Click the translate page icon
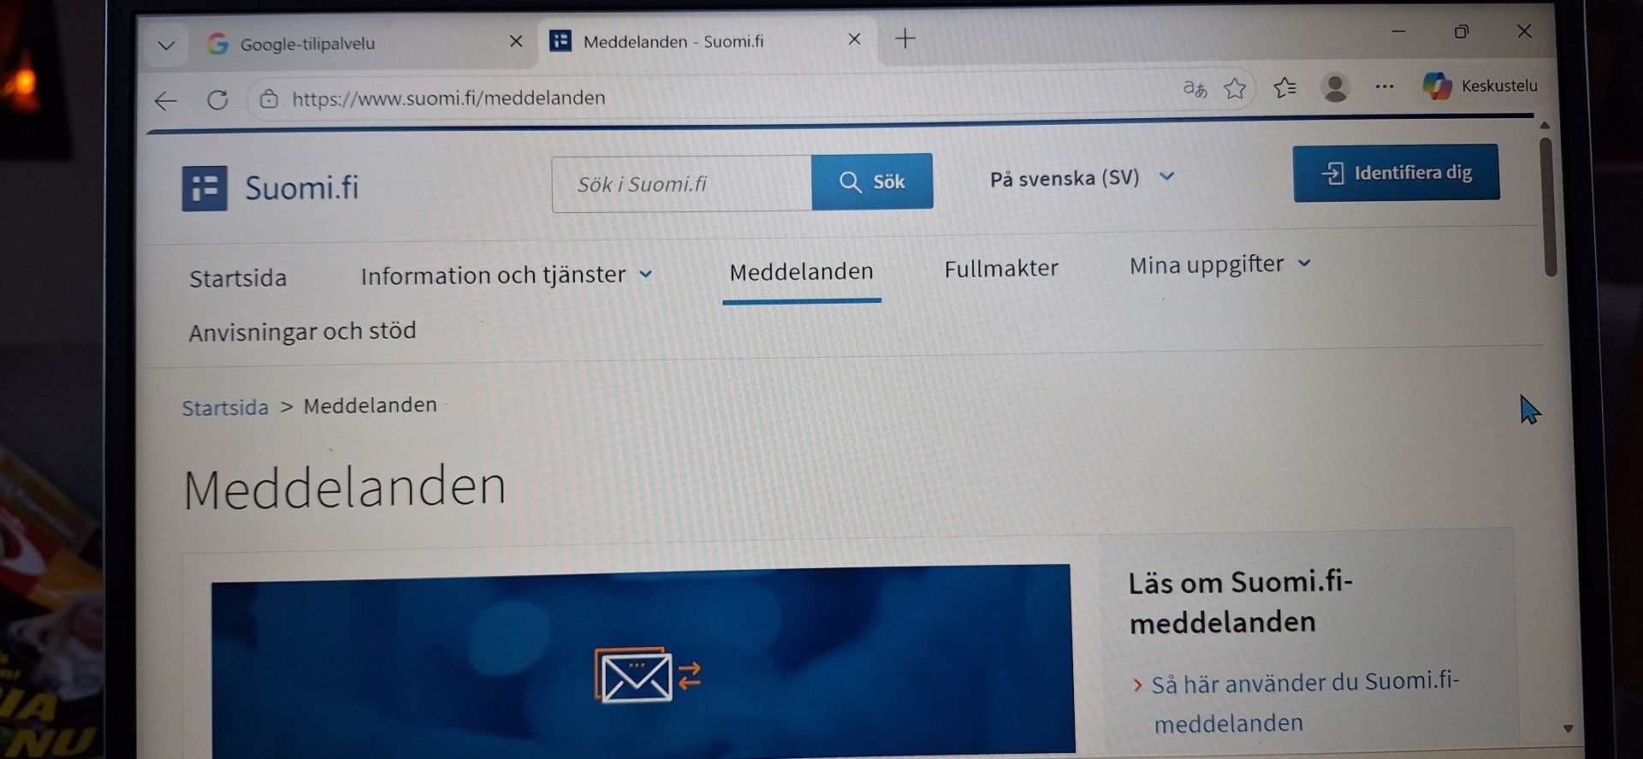This screenshot has width=1643, height=759. tap(1195, 88)
